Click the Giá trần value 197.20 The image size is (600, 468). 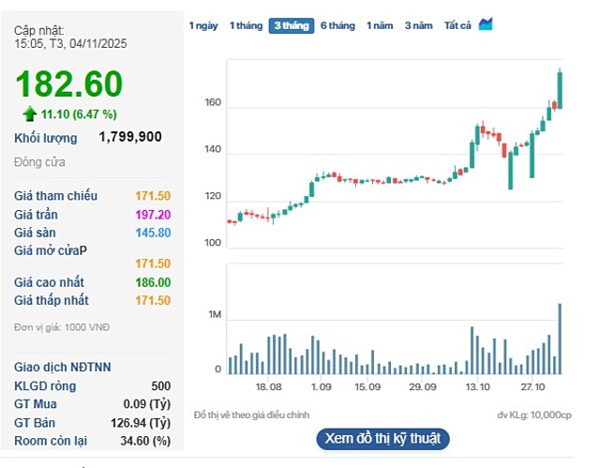(x=152, y=214)
